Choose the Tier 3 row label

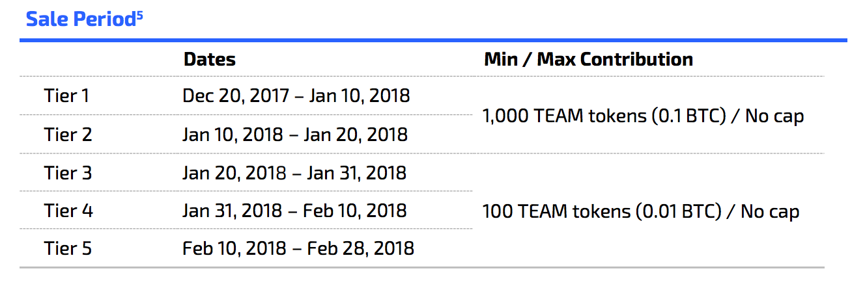pos(68,173)
